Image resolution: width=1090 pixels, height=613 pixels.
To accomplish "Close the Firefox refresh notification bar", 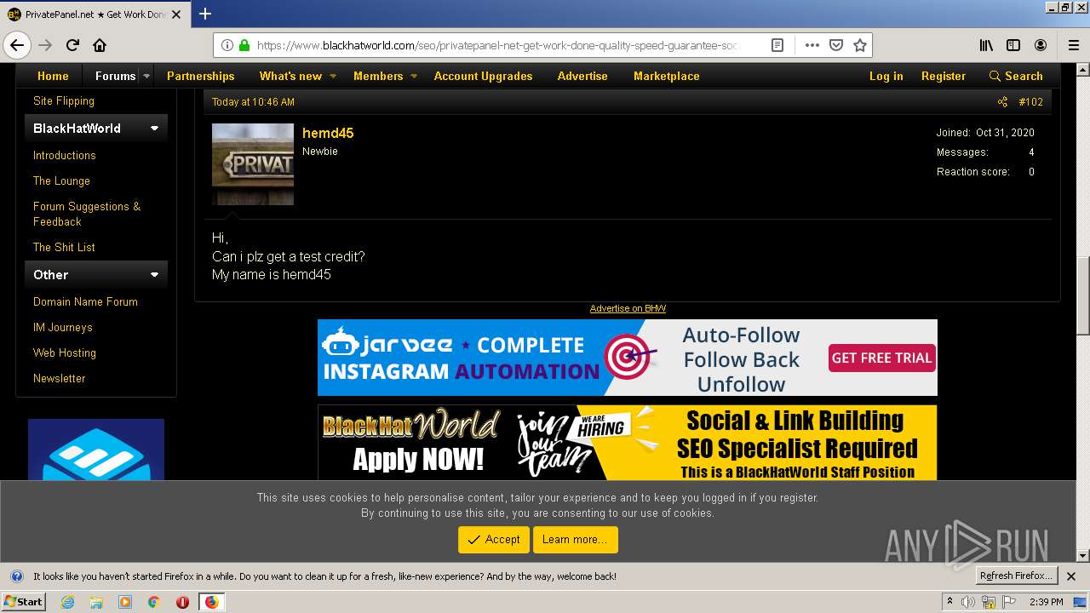I will click(x=1071, y=576).
